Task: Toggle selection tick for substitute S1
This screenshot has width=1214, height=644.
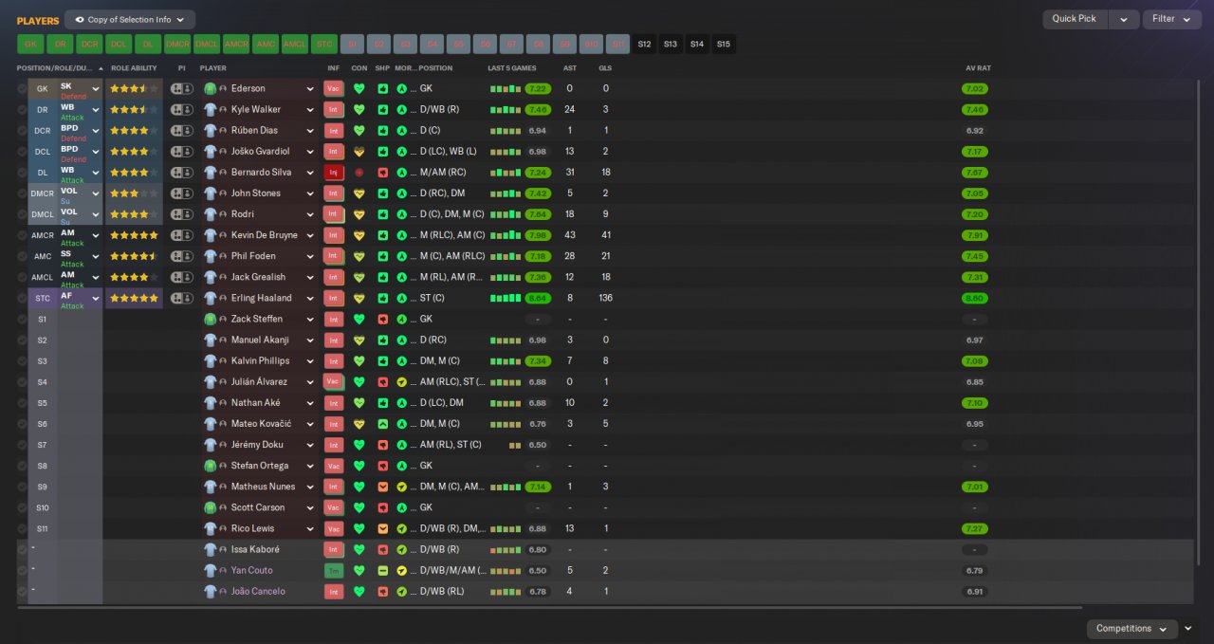Action: click(22, 319)
